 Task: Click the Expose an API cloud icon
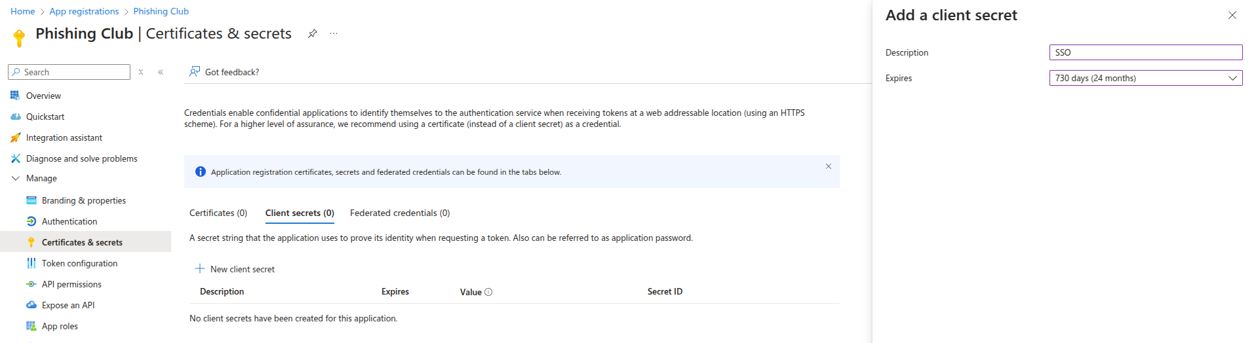[x=31, y=305]
